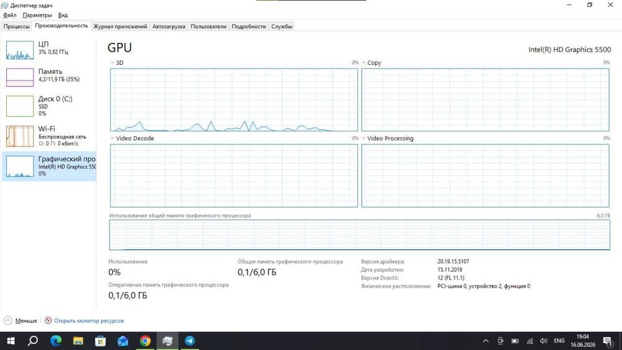Screen dimensions: 622x350
Task: Click the Meet Now tray icon
Action: (x=500, y=341)
